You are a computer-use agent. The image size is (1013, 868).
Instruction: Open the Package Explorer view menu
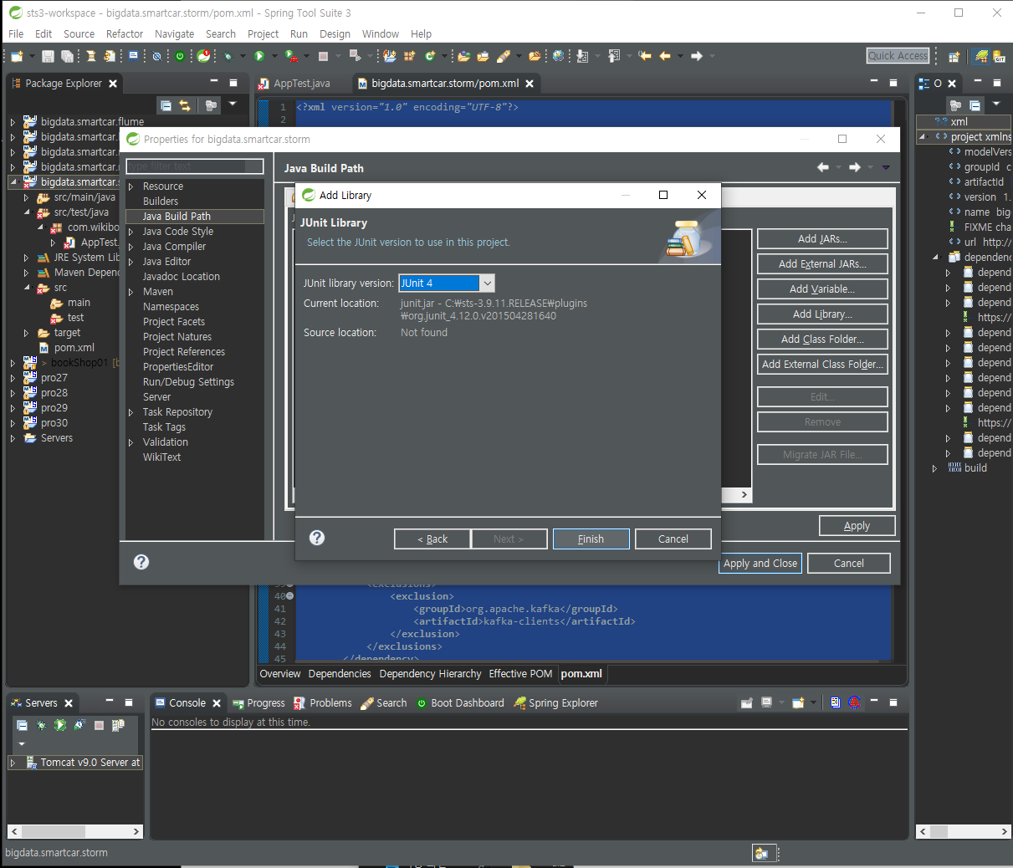(x=233, y=105)
